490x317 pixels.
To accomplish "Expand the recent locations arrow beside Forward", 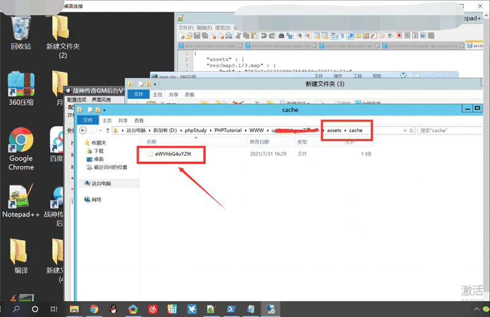I will 100,131.
